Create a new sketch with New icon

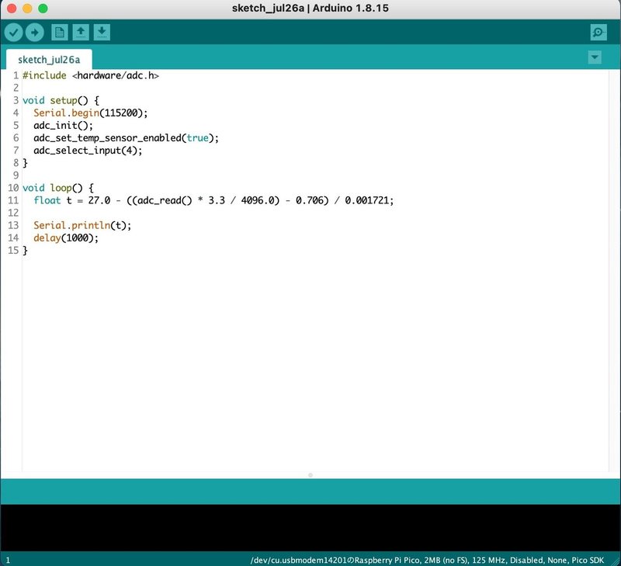coord(60,32)
